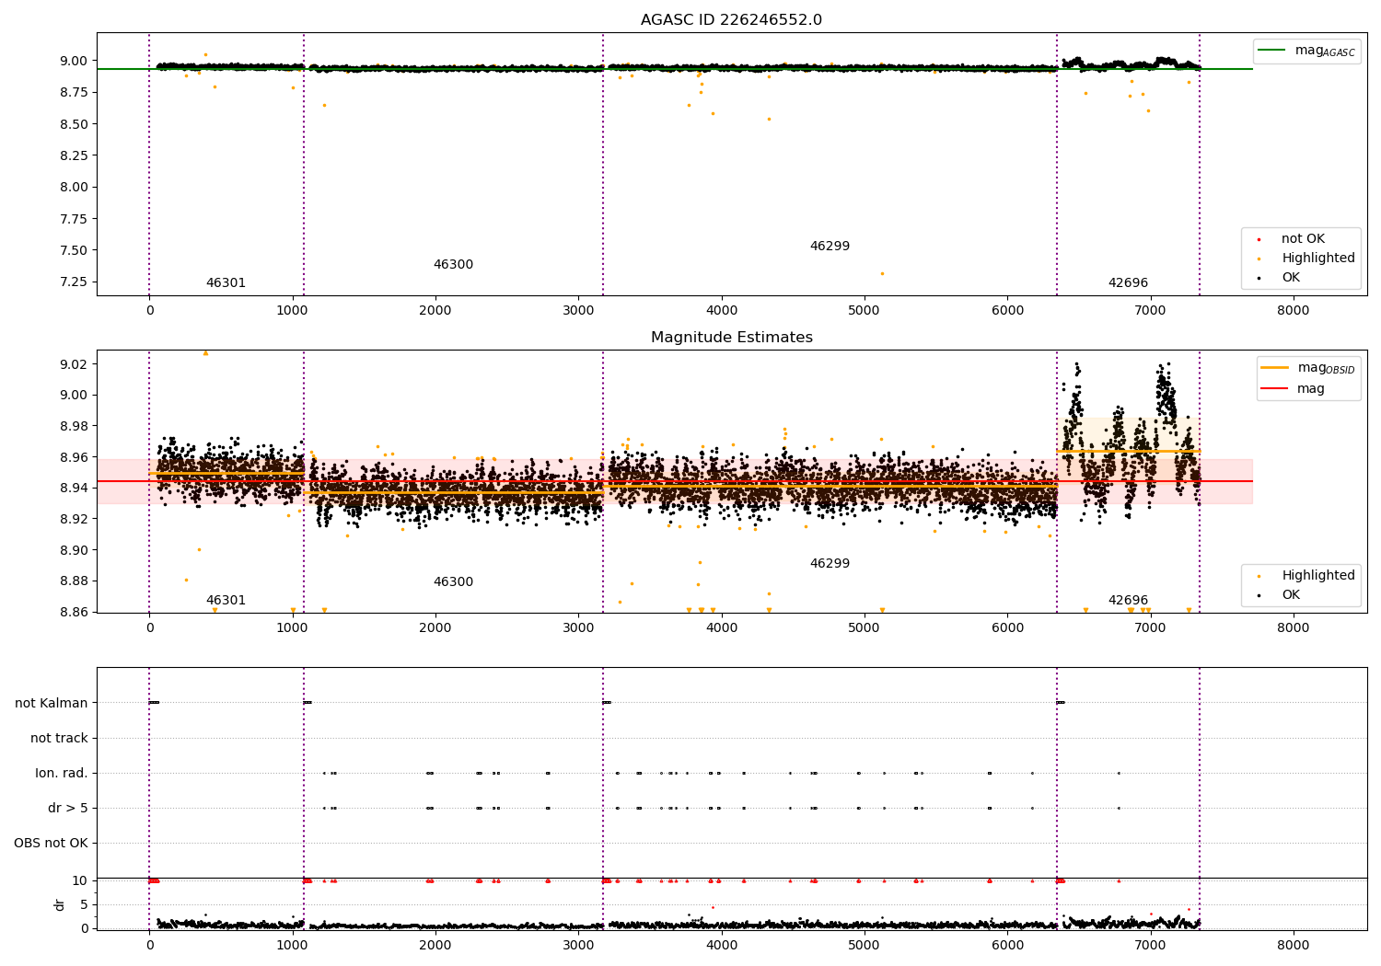Click the 8.94 y-tick in Magnitude Estimates
Image resolution: width=1381 pixels, height=966 pixels.
tap(74, 489)
